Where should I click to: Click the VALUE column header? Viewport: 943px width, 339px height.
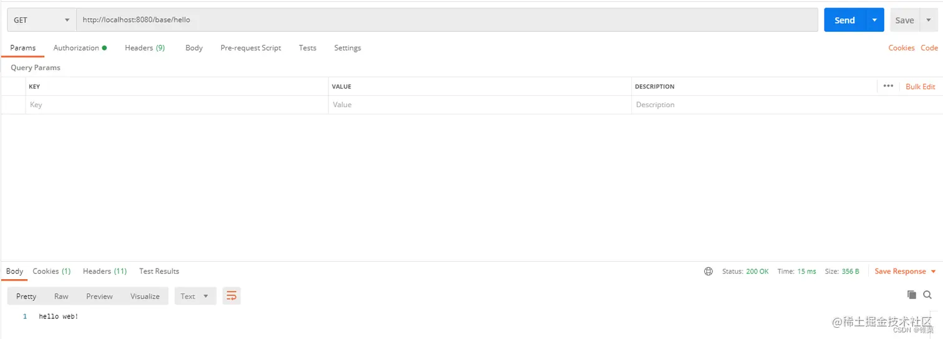[341, 87]
